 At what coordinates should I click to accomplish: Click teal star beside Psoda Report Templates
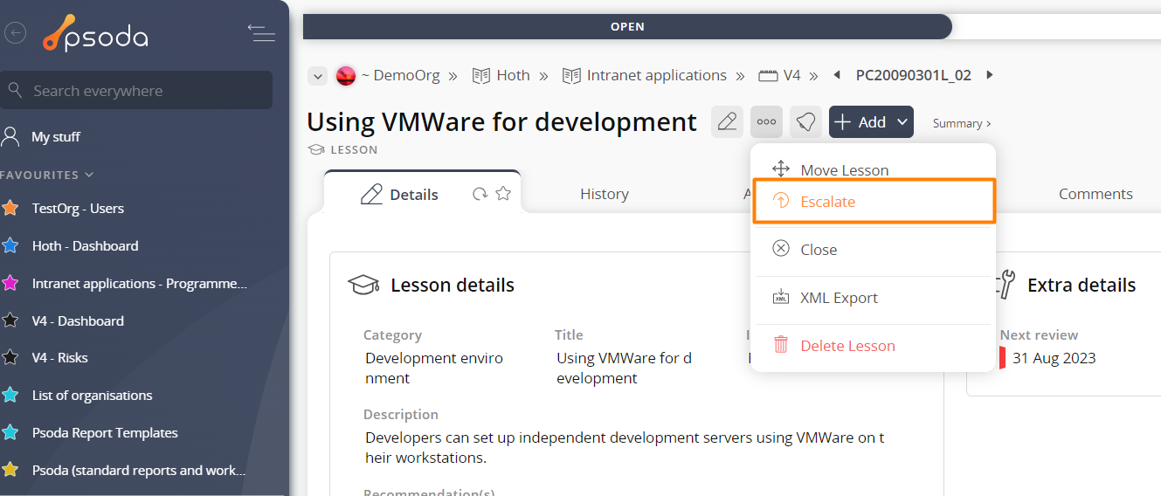(x=10, y=432)
